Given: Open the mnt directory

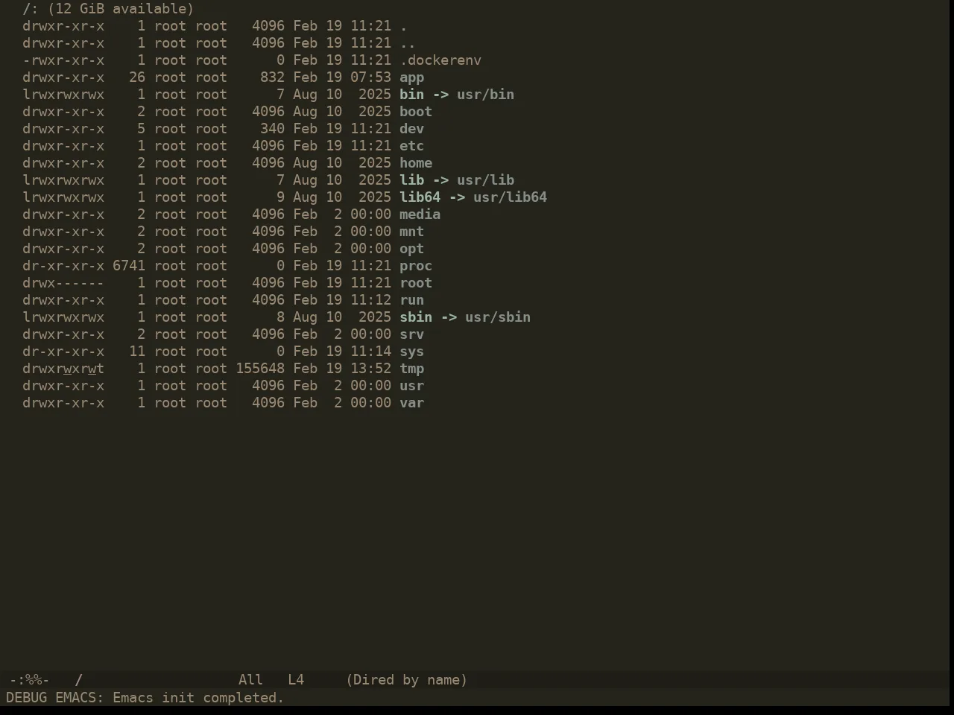Looking at the screenshot, I should (x=411, y=232).
